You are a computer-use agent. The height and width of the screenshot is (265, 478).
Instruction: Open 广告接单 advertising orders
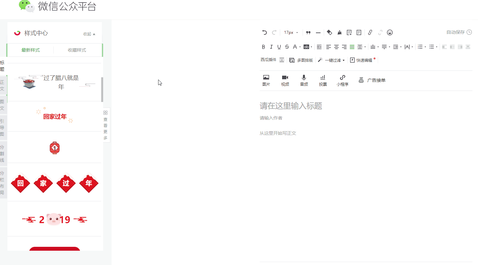(x=372, y=80)
